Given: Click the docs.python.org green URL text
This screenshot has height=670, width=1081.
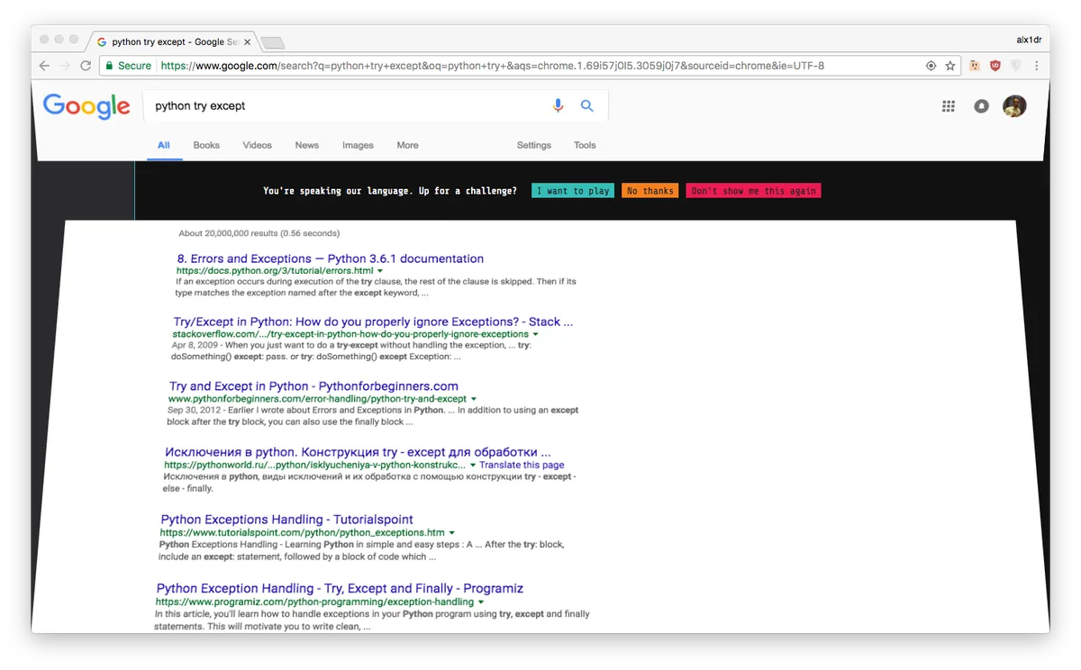Looking at the screenshot, I should (x=275, y=270).
